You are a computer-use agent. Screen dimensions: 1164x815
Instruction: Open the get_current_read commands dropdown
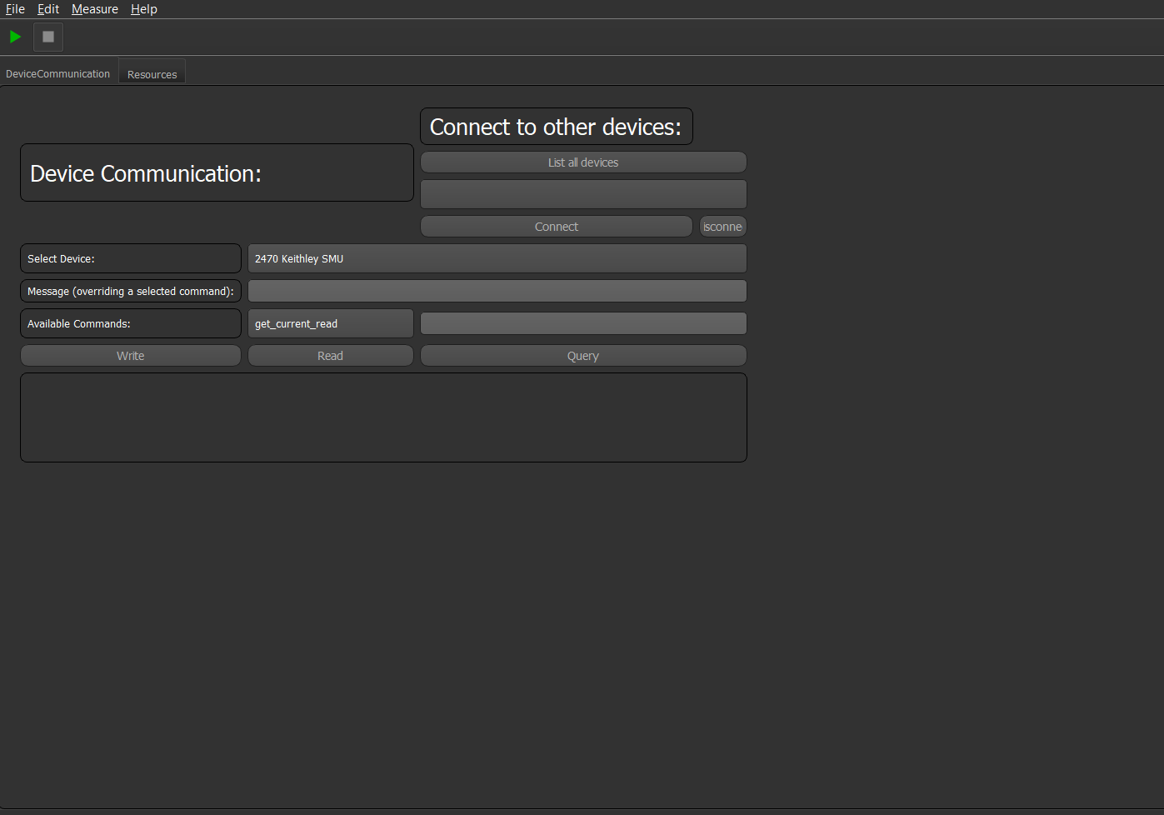331,323
